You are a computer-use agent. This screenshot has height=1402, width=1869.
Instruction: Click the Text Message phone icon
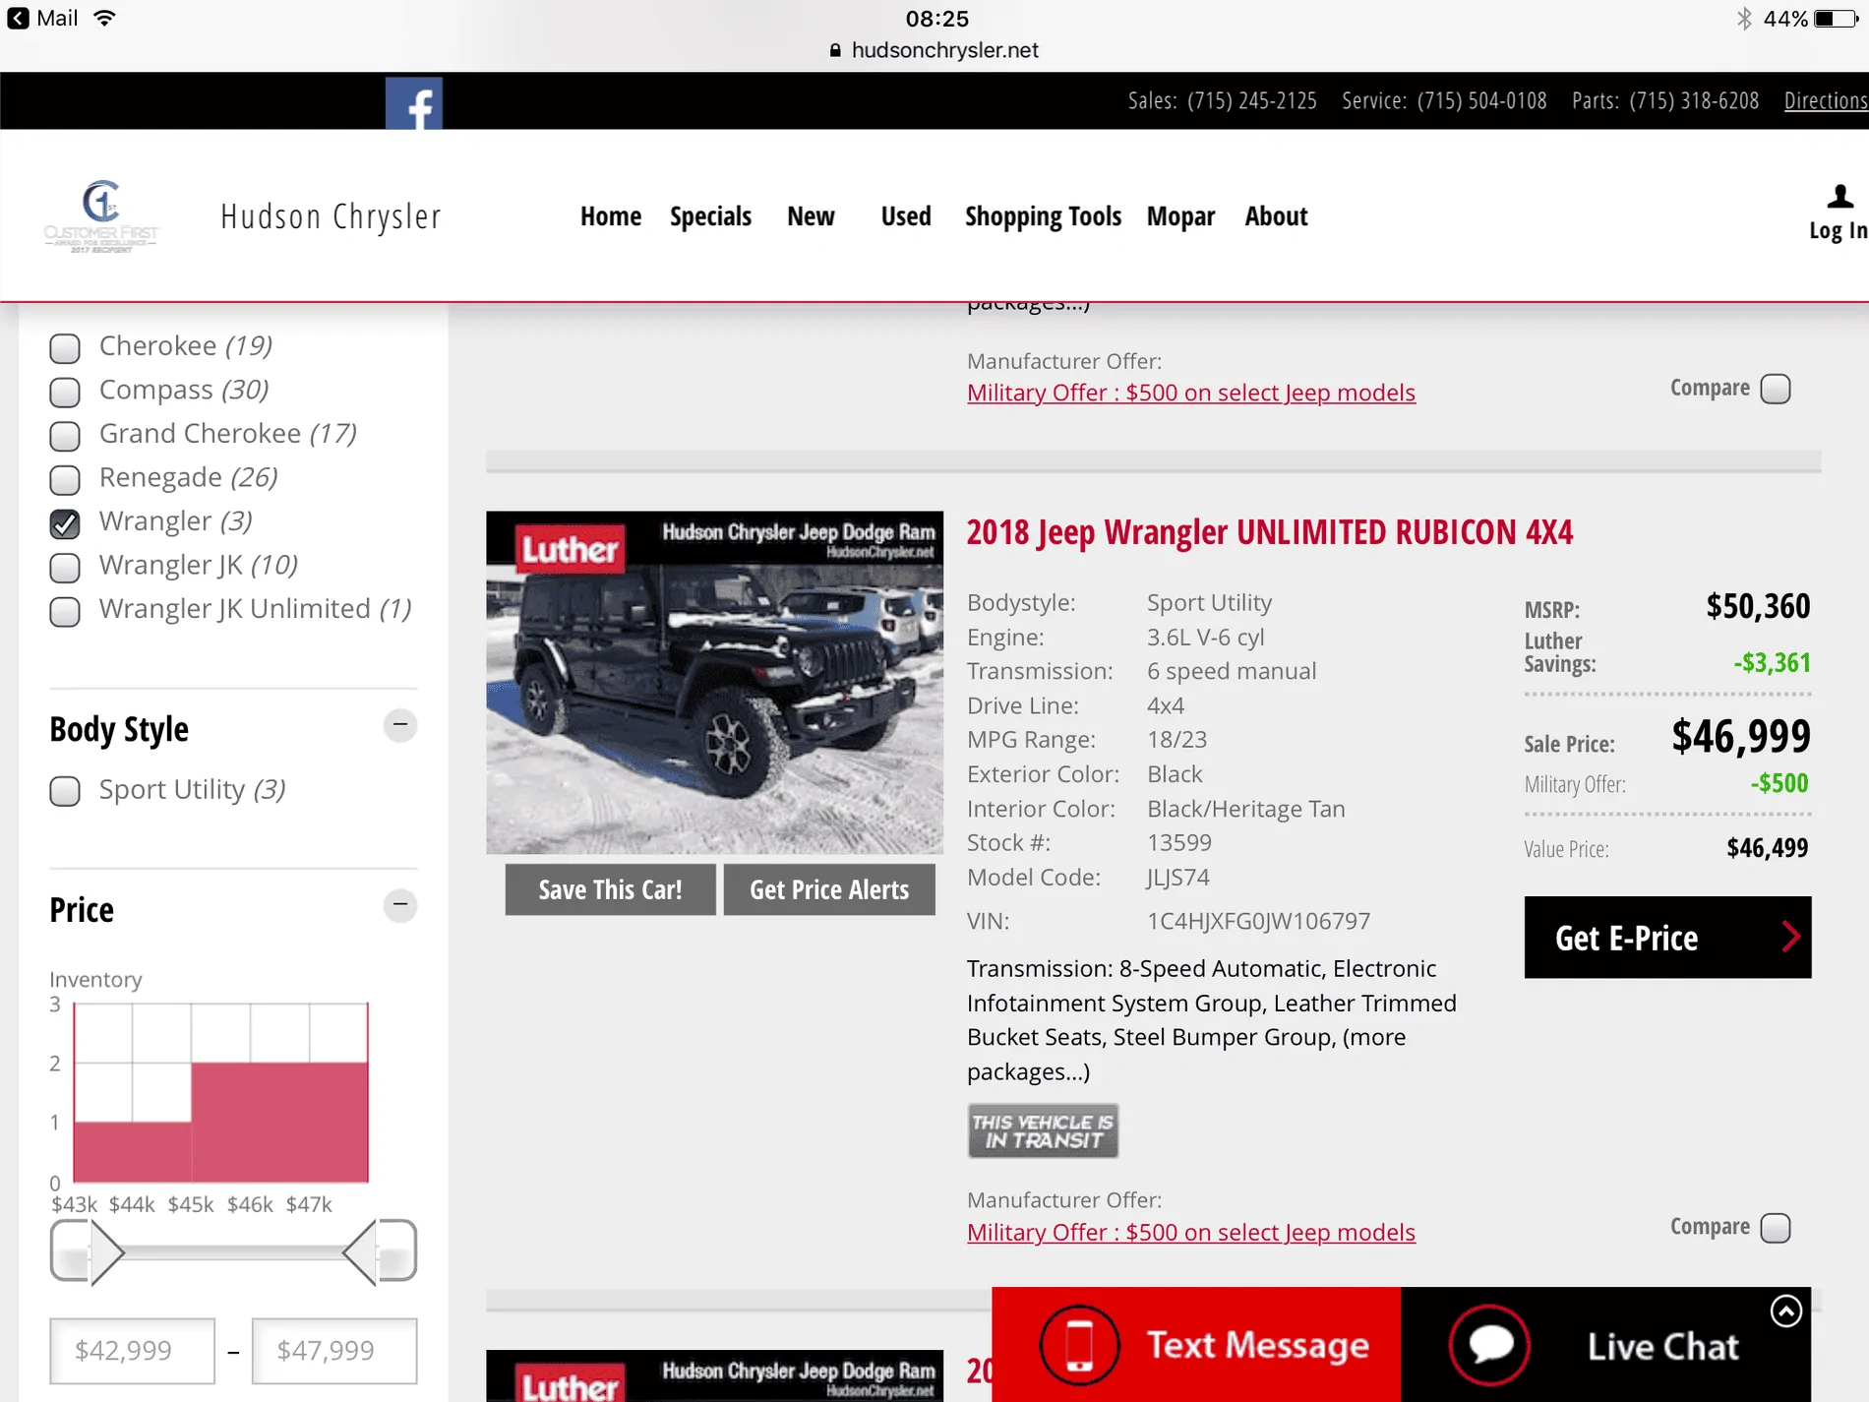(1079, 1344)
